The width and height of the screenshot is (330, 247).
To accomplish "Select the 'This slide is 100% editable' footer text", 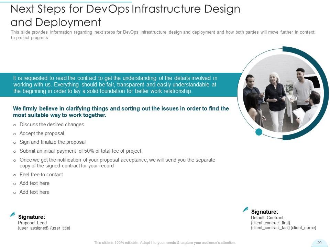I will [165, 243].
